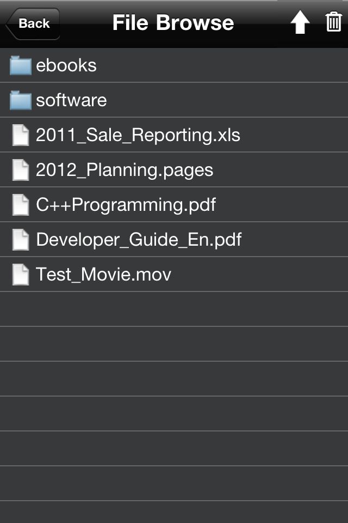Click the ebooks folder icon
This screenshot has width=348, height=523.
click(21, 65)
